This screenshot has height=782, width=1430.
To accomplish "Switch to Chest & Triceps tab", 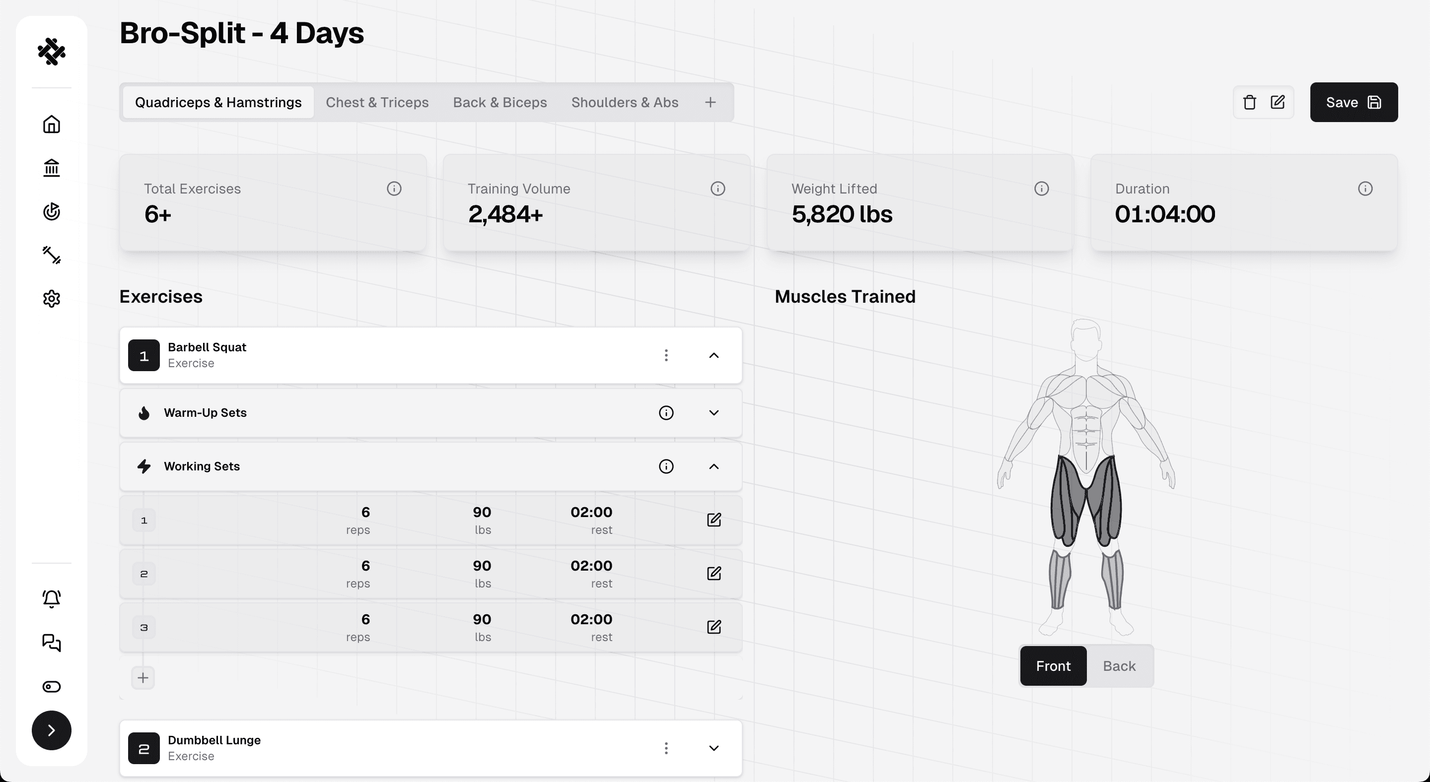I will pos(377,103).
